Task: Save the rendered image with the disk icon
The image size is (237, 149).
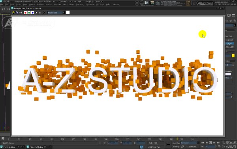Action: (x=13, y=13)
